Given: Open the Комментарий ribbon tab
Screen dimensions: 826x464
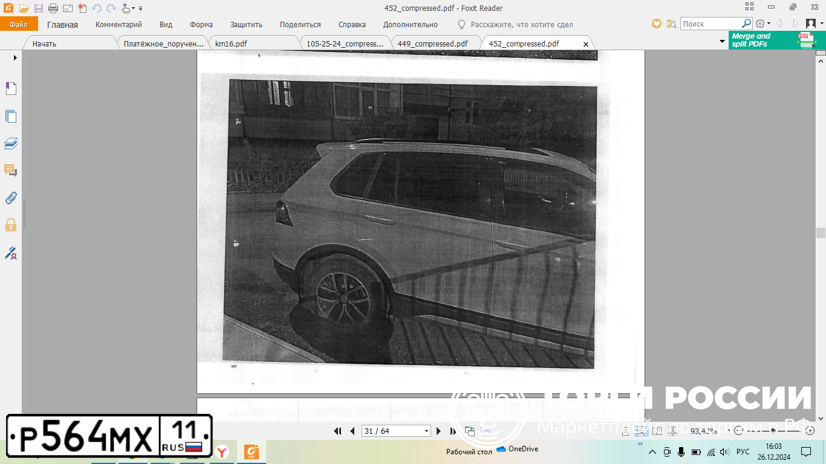Looking at the screenshot, I should pyautogui.click(x=119, y=25).
